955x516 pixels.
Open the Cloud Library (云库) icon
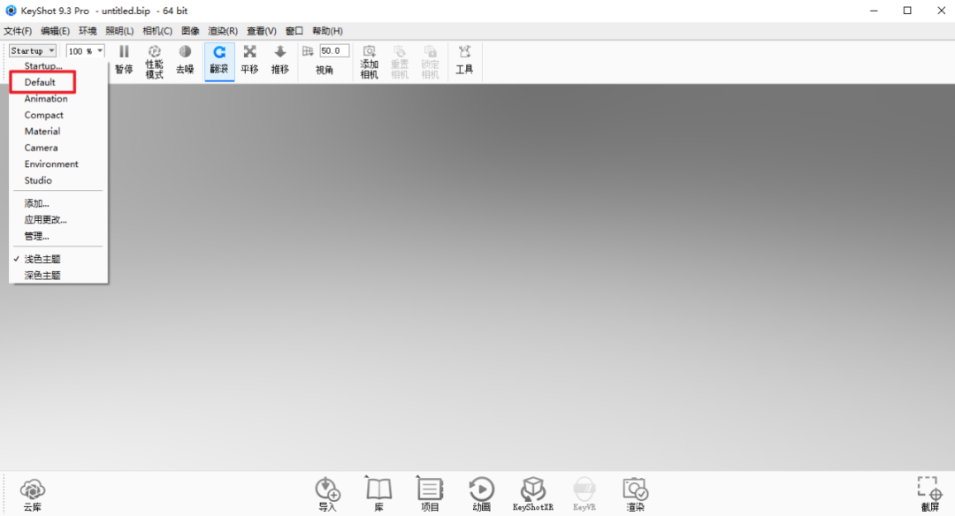pos(33,494)
